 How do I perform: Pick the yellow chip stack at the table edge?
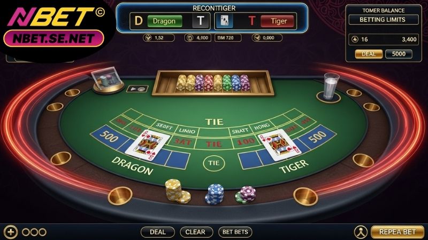(177, 191)
